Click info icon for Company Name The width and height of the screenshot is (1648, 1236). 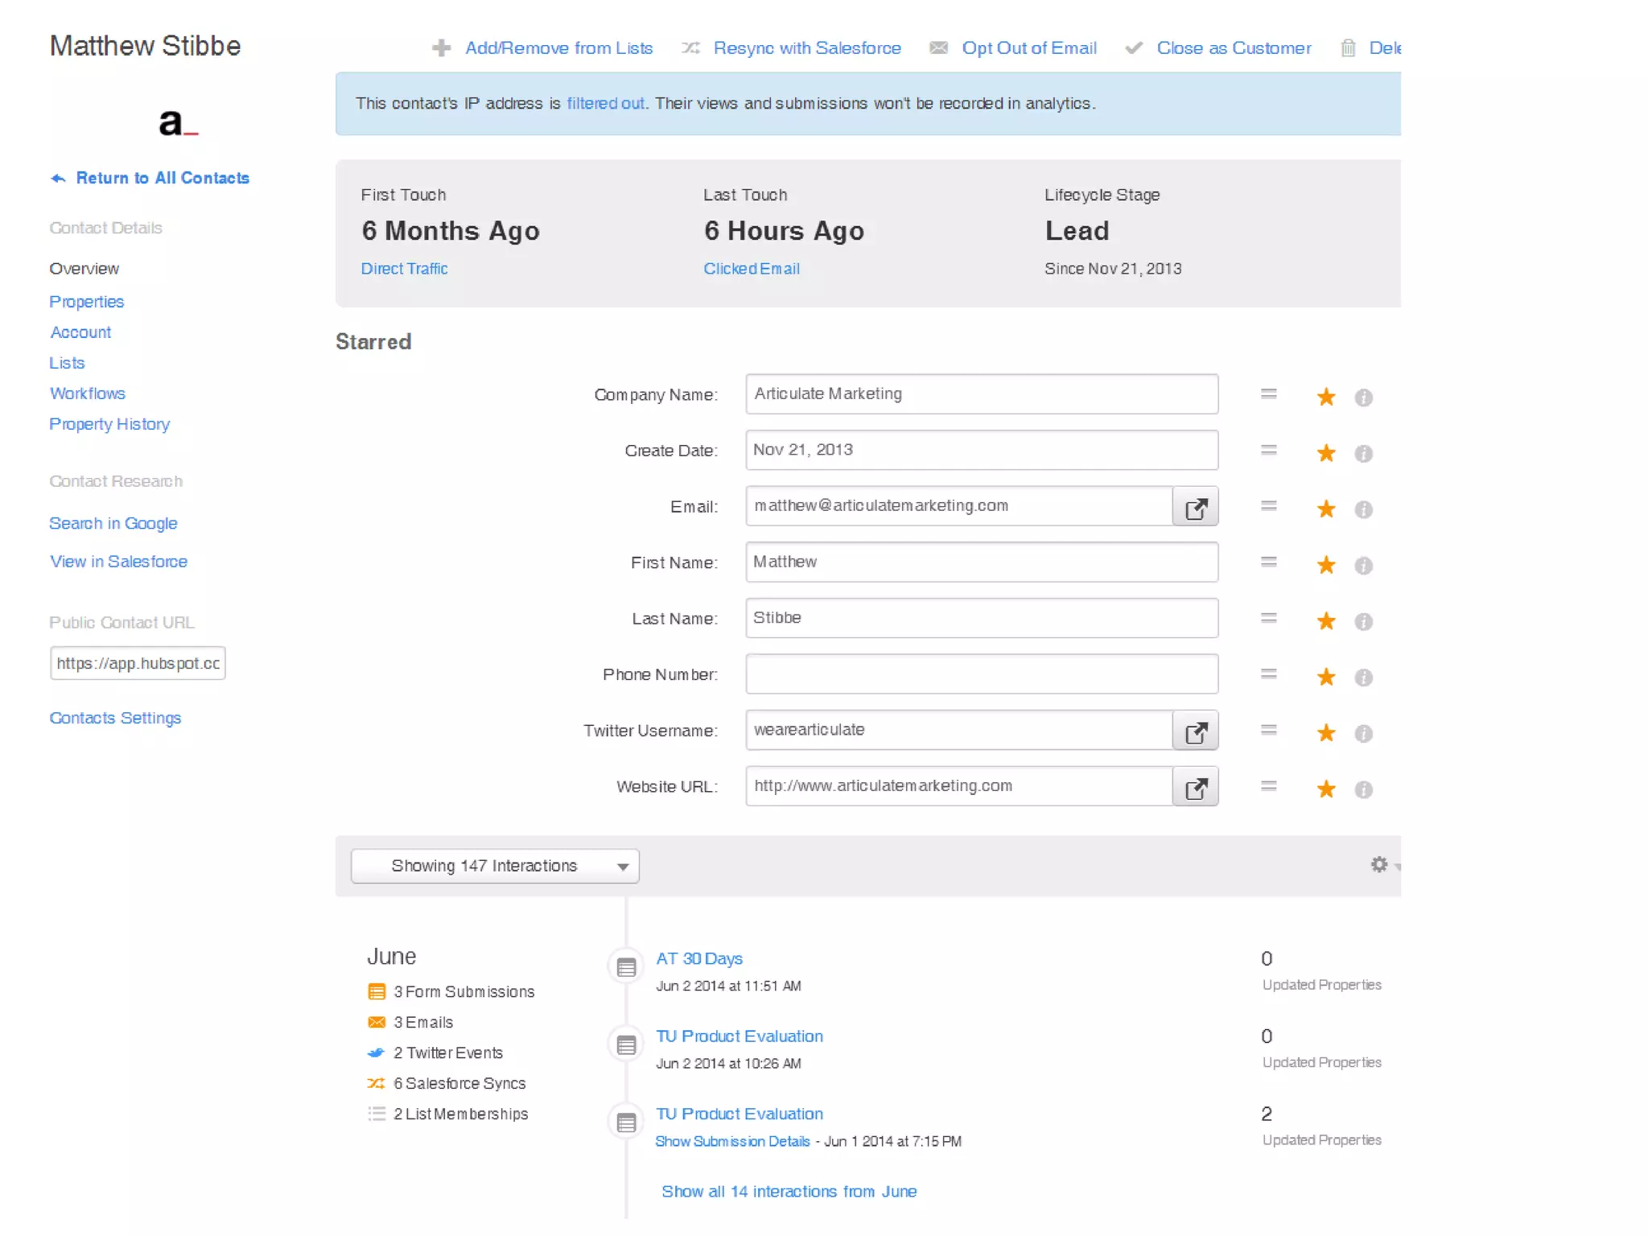1363,397
